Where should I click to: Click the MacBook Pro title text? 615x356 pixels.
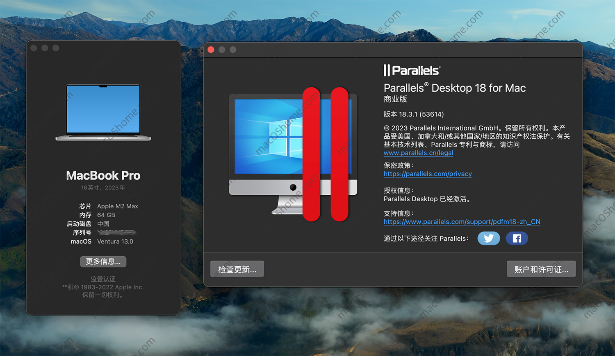103,176
